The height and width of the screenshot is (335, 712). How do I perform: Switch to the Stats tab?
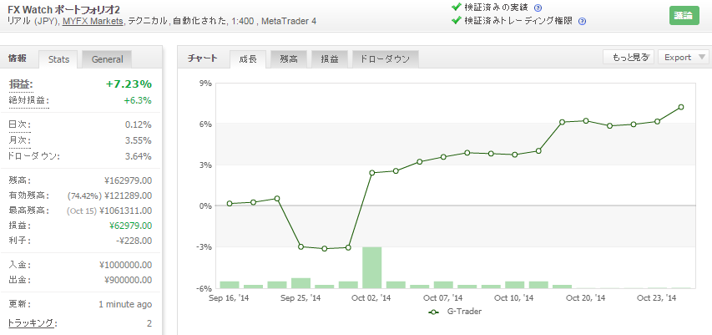point(58,58)
